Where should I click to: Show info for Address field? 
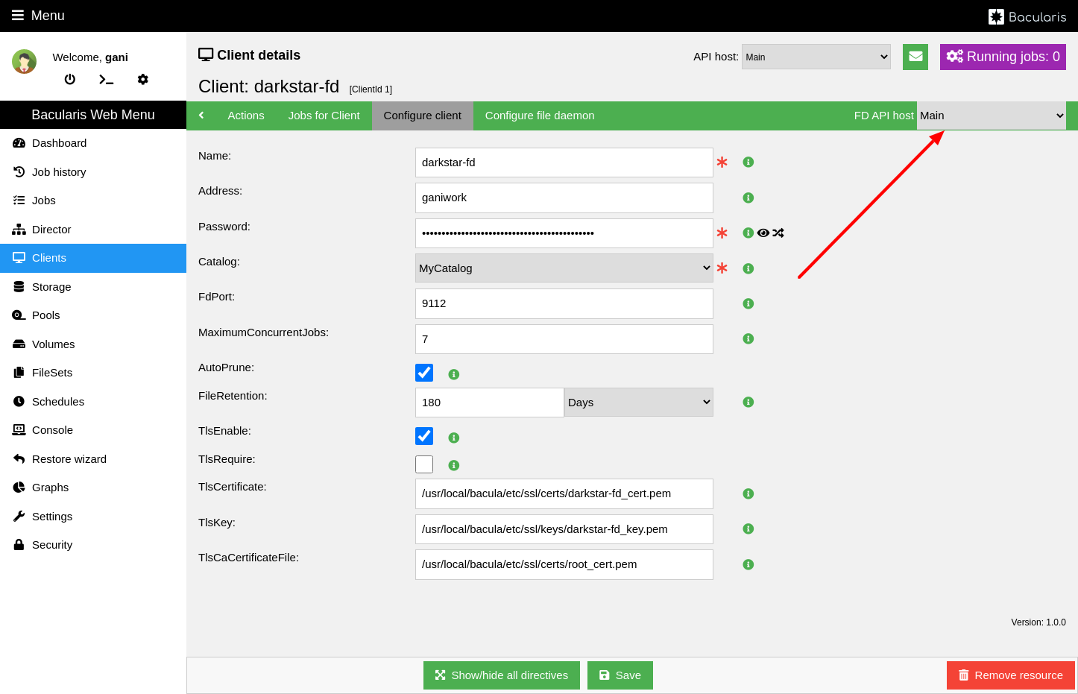748,198
